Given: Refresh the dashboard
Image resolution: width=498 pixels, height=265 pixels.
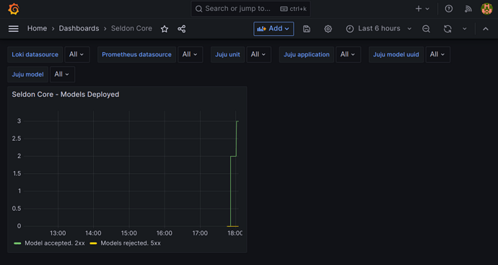Looking at the screenshot, I should point(447,29).
